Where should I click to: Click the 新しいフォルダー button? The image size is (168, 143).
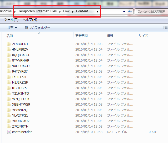[37, 28]
